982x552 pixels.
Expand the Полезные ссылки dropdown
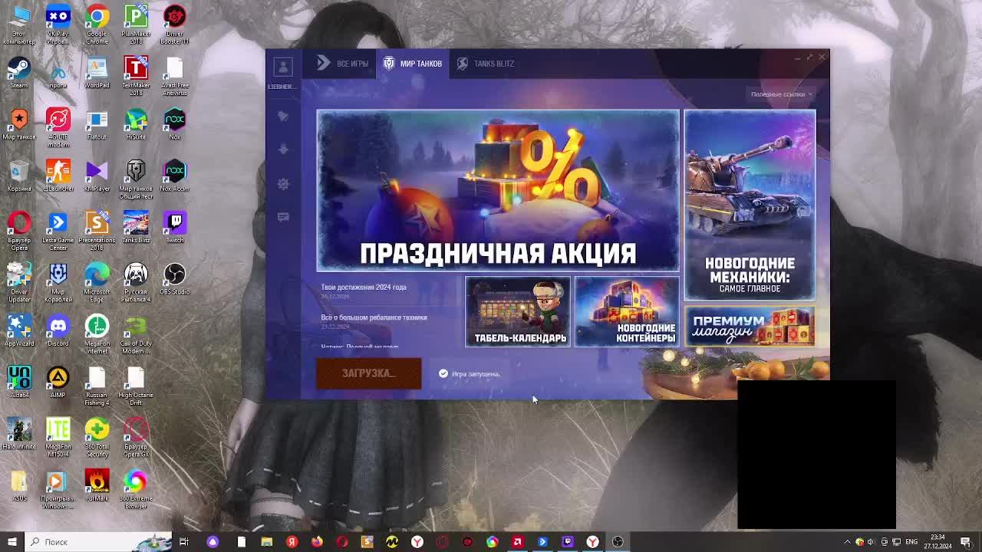(x=781, y=94)
